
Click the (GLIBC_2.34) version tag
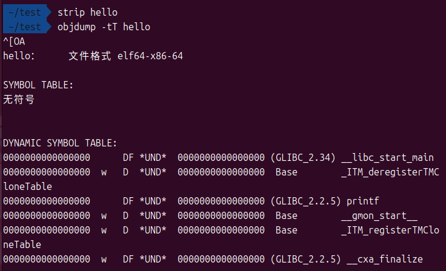pyautogui.click(x=303, y=158)
